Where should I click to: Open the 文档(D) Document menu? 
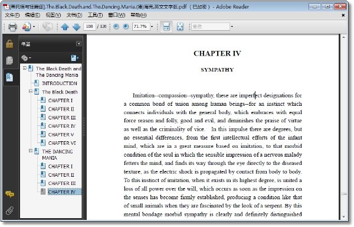point(74,15)
